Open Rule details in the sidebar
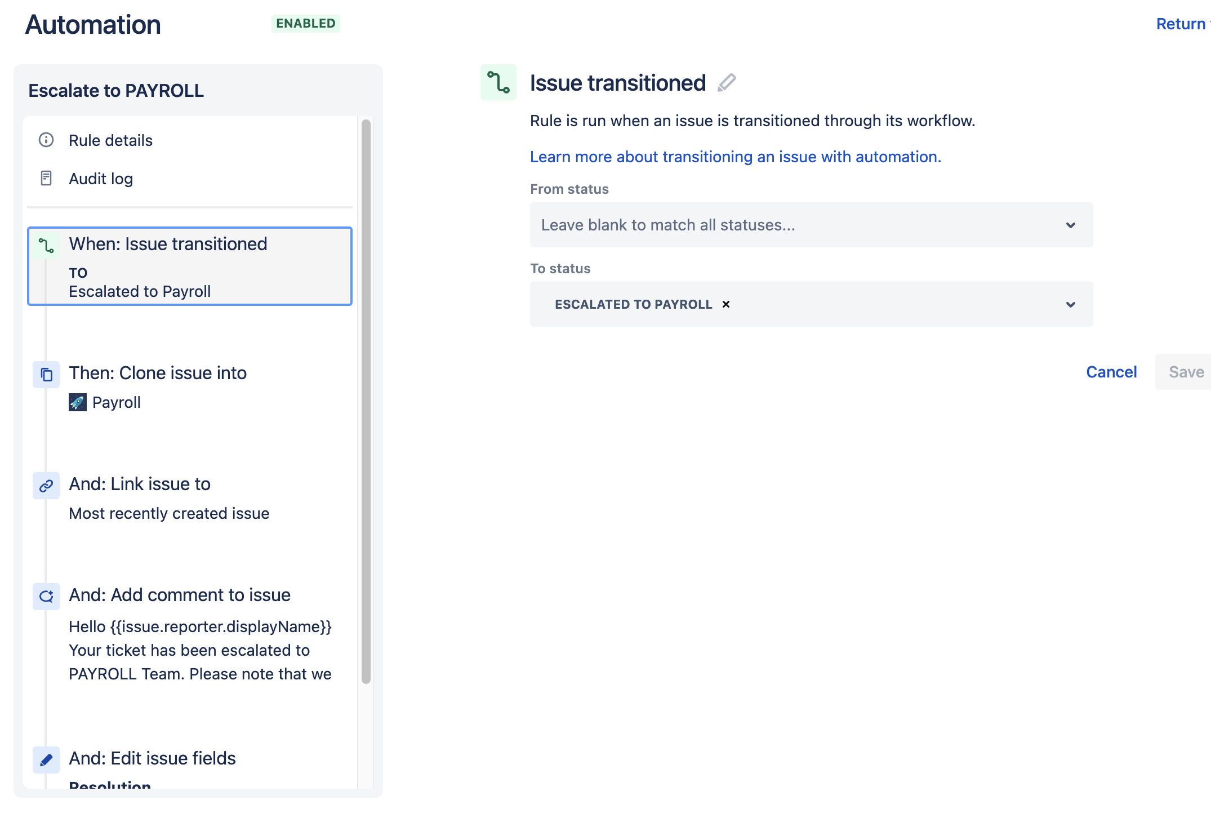Image resolution: width=1211 pixels, height=818 pixels. (x=110, y=140)
